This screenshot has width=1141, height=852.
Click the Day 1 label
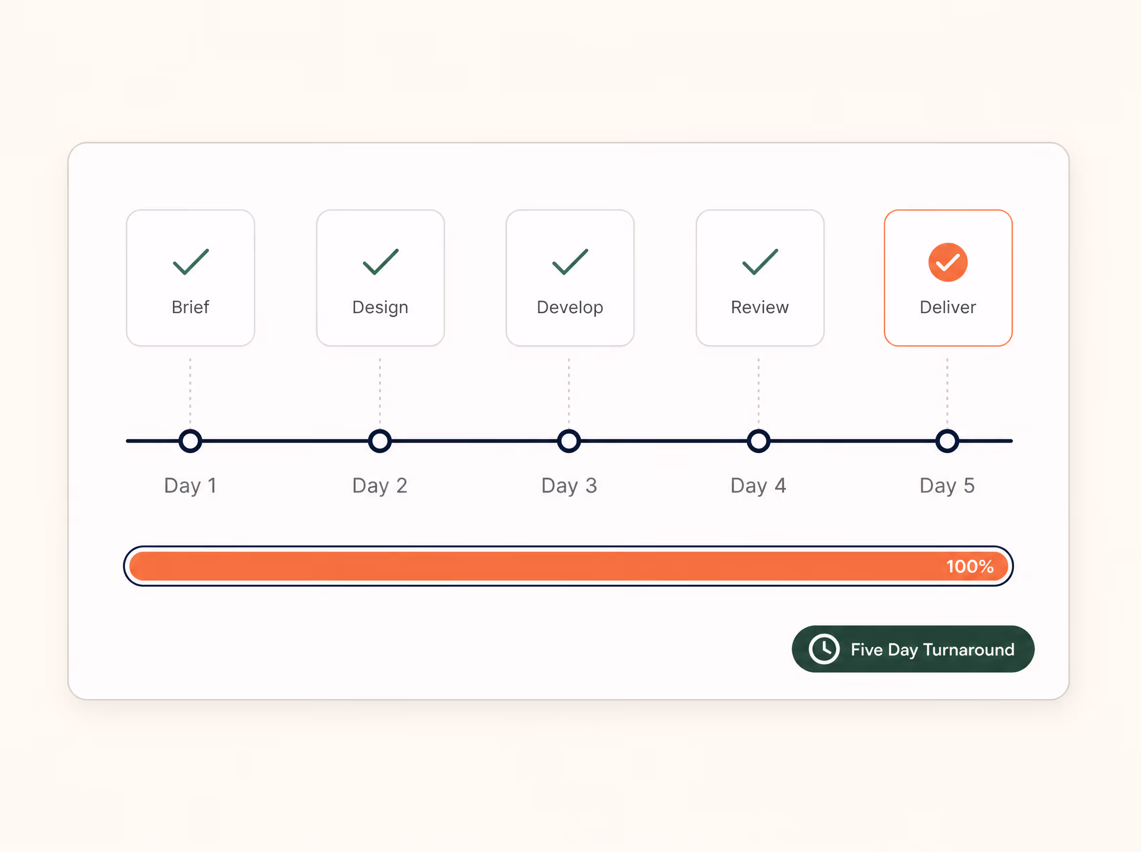[x=190, y=486]
